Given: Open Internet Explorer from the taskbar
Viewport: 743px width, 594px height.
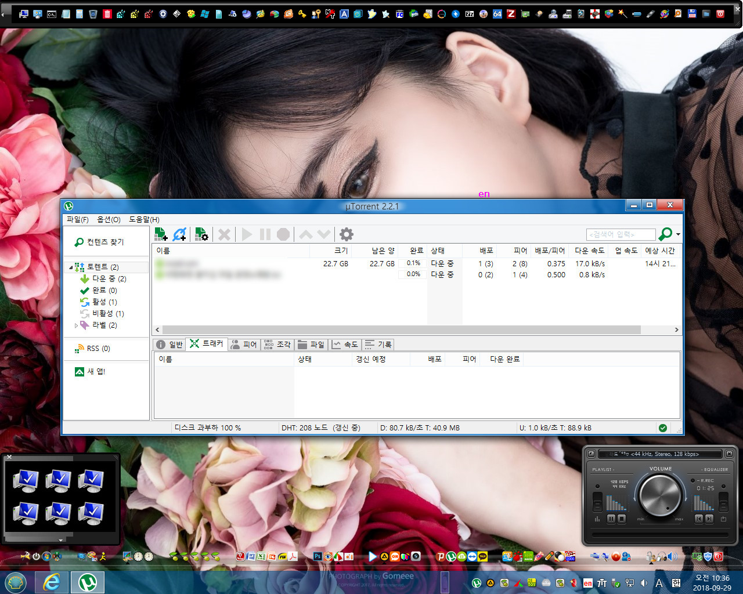Looking at the screenshot, I should [x=52, y=582].
